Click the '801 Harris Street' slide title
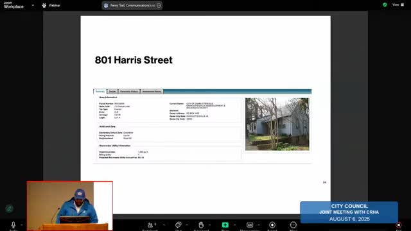The image size is (411, 231). click(134, 60)
